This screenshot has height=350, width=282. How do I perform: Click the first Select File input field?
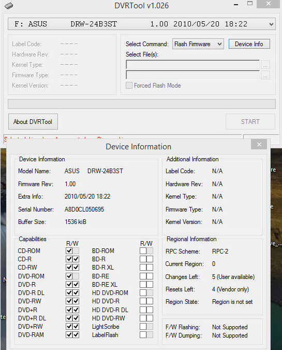coord(192,64)
